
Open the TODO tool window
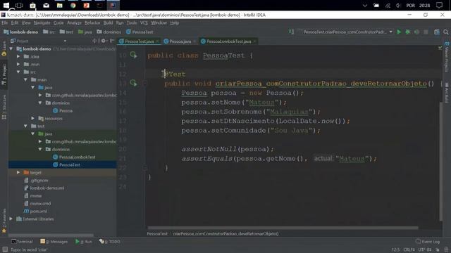[x=110, y=242]
